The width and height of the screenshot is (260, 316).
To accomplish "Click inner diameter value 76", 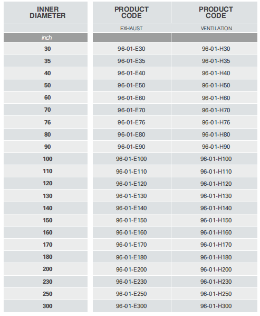I will click(47, 122).
